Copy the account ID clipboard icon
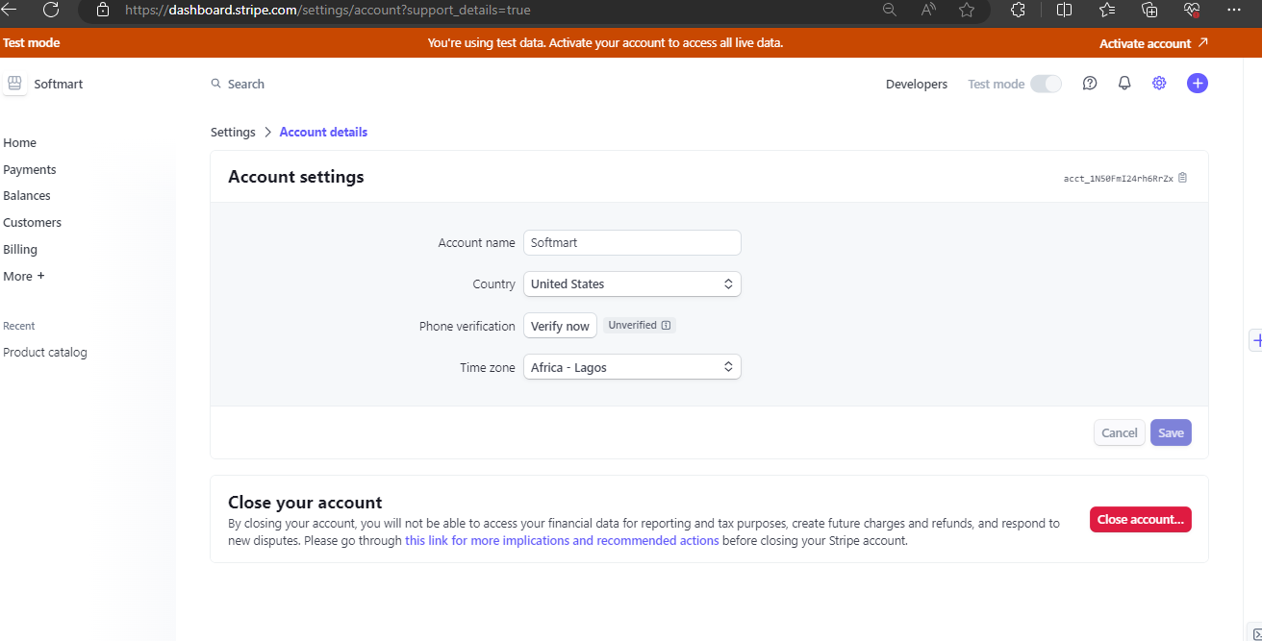1262x641 pixels. 1183,178
